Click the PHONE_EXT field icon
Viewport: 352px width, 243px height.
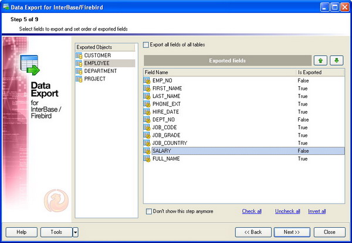tap(147, 104)
